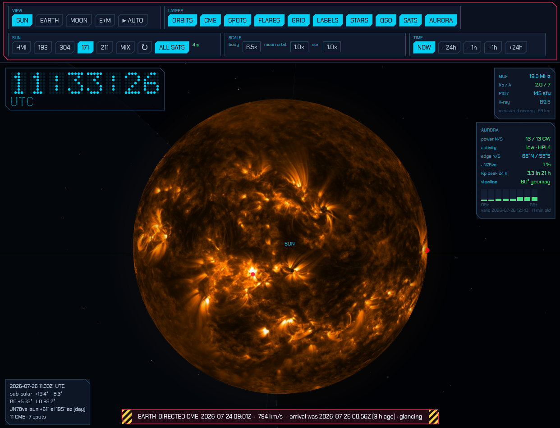560x428 pixels.
Task: Switch to the MOON view
Action: [x=79, y=20]
